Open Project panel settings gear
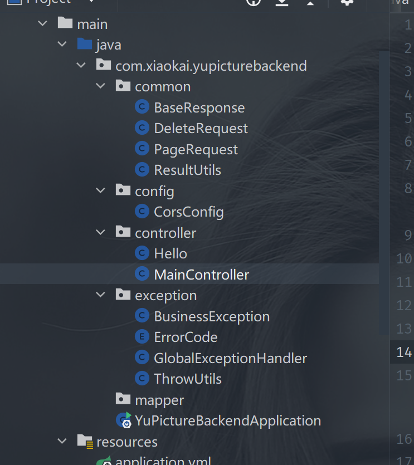 click(347, 3)
